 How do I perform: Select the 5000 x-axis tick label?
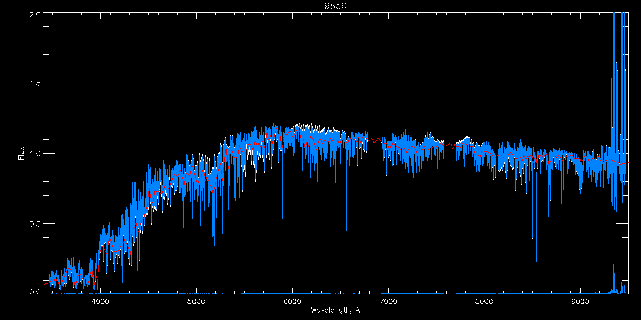tap(197, 301)
